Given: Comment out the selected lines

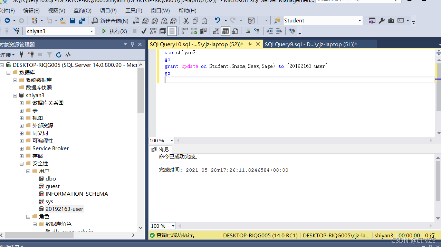Looking at the screenshot, I should (x=248, y=31).
